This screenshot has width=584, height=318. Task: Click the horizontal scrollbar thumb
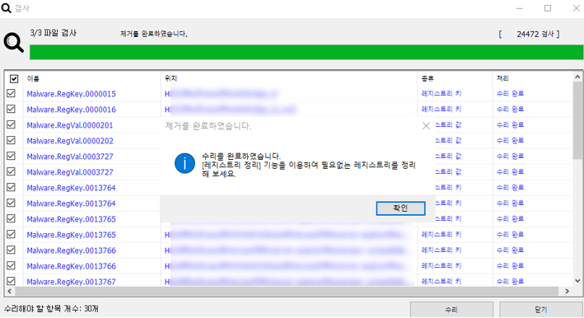pyautogui.click(x=286, y=291)
